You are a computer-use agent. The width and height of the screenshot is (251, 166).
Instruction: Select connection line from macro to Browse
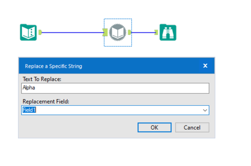coord(143,32)
